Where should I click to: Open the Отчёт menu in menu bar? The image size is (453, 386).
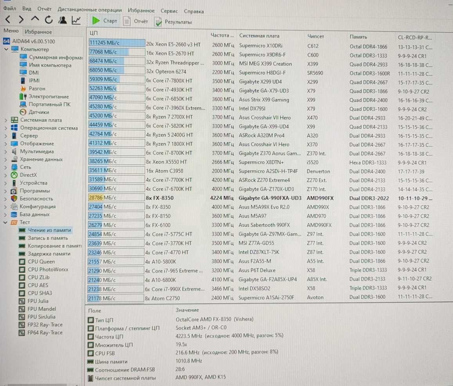[x=44, y=9]
